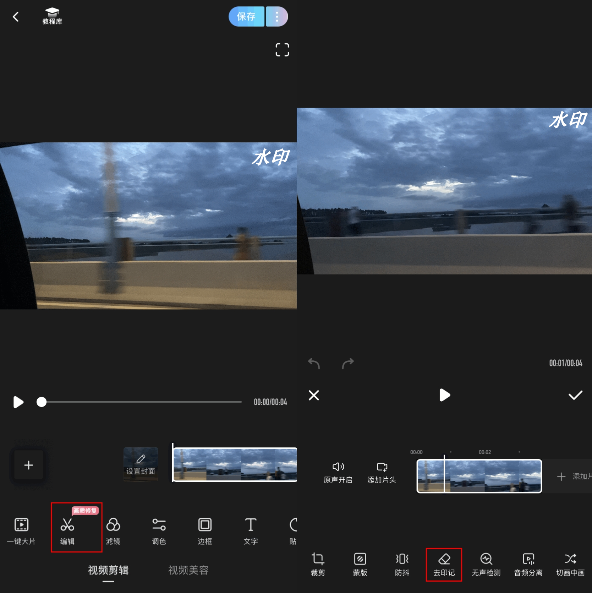The image size is (592, 593).
Task: Undo the last edit
Action: pos(314,363)
